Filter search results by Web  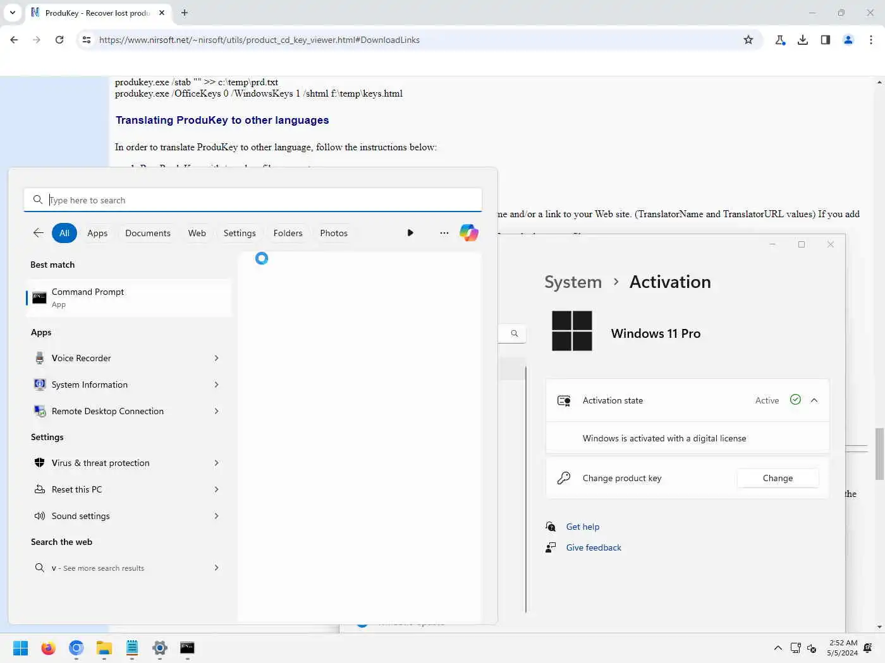[197, 233]
